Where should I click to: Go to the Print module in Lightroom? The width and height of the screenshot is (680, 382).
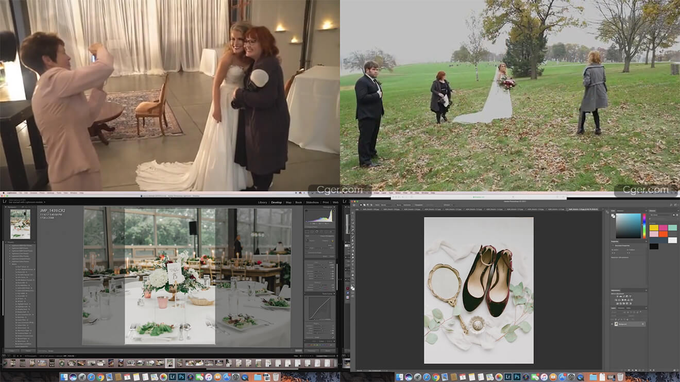click(x=326, y=203)
